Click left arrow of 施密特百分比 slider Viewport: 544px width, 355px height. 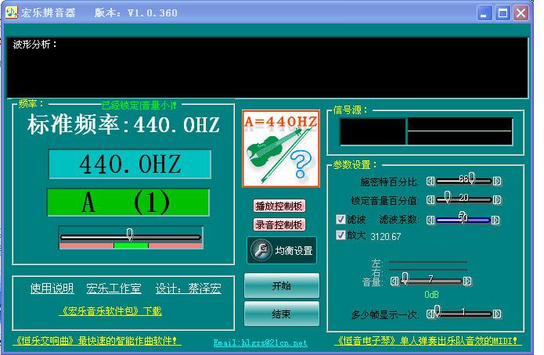pyautogui.click(x=429, y=181)
